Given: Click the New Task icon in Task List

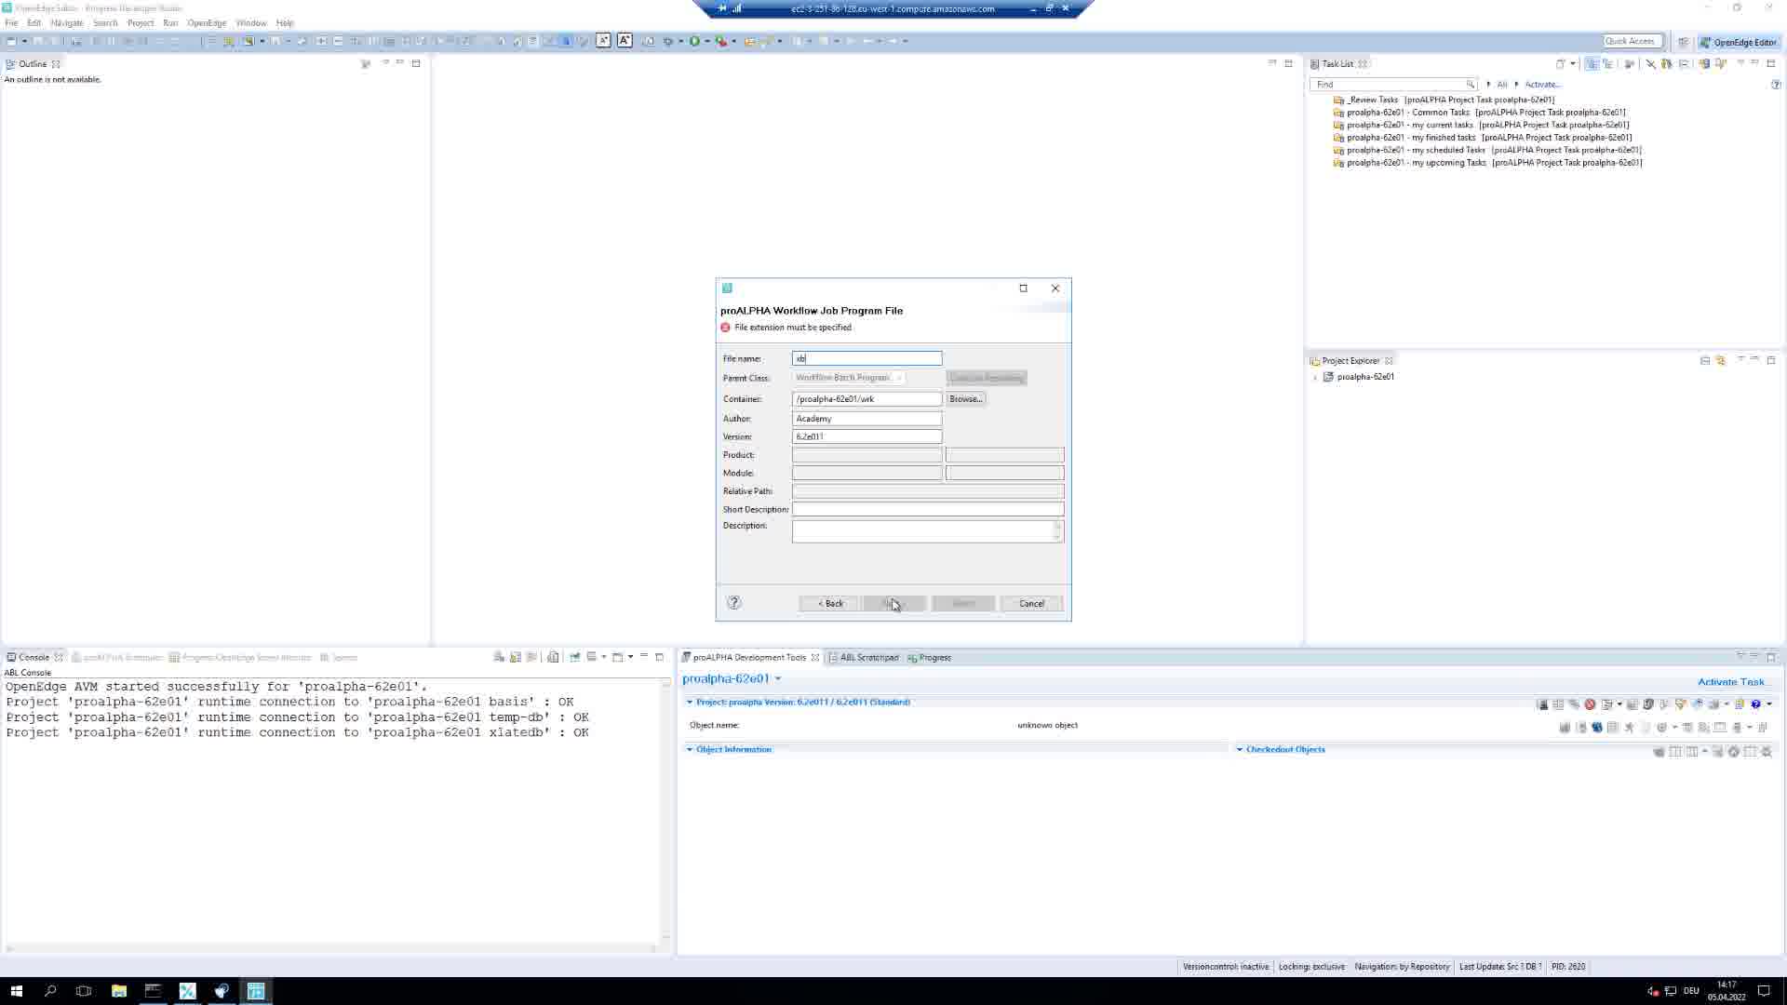Looking at the screenshot, I should (x=1561, y=64).
